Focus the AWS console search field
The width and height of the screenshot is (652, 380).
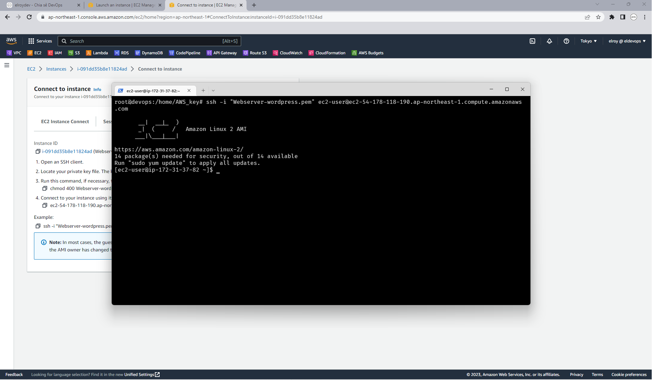[x=149, y=41]
